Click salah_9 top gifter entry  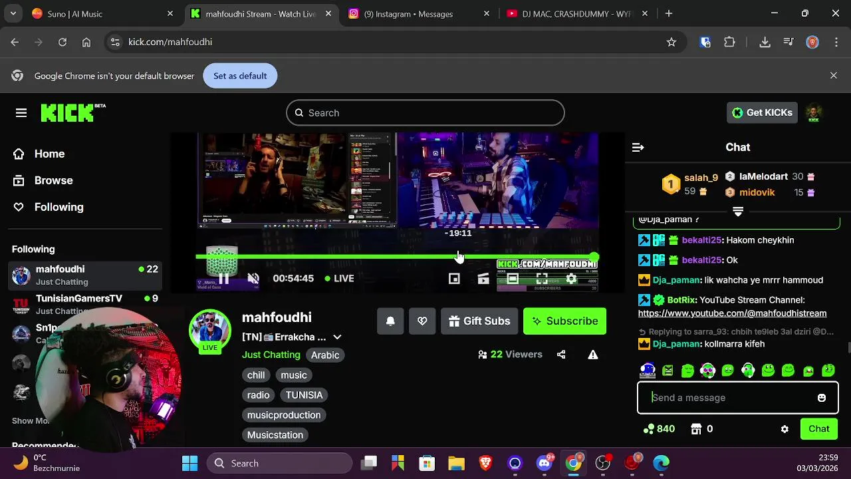(x=690, y=184)
